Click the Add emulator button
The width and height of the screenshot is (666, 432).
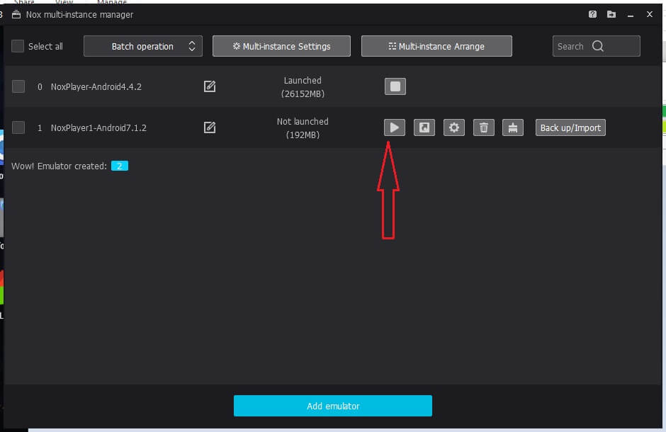click(333, 406)
